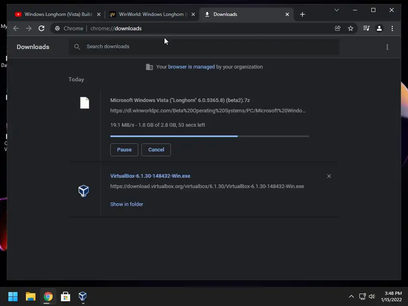Screen dimensions: 408x306
Task: Close the WinWorld tab
Action: (x=193, y=14)
